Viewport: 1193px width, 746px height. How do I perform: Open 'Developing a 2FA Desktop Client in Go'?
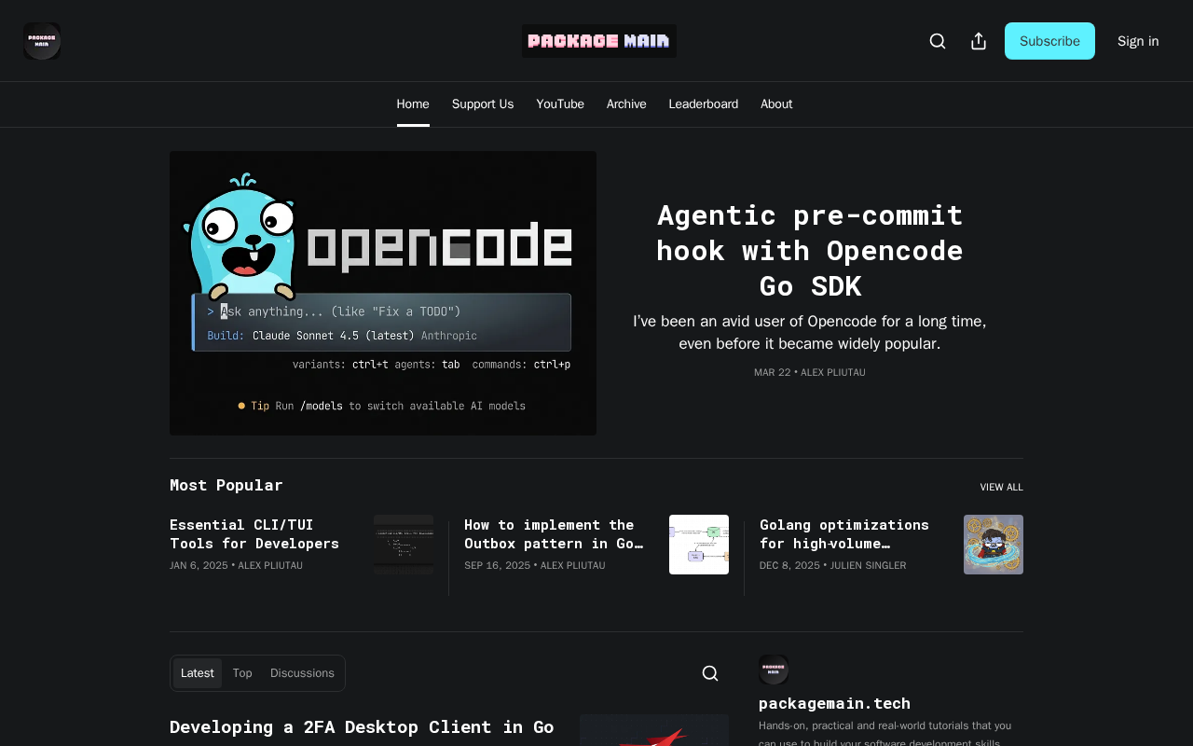[362, 726]
